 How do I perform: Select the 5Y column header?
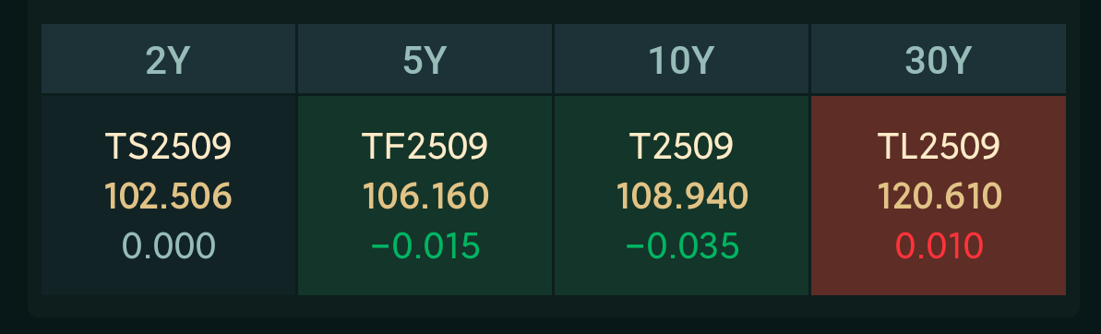pos(425,58)
